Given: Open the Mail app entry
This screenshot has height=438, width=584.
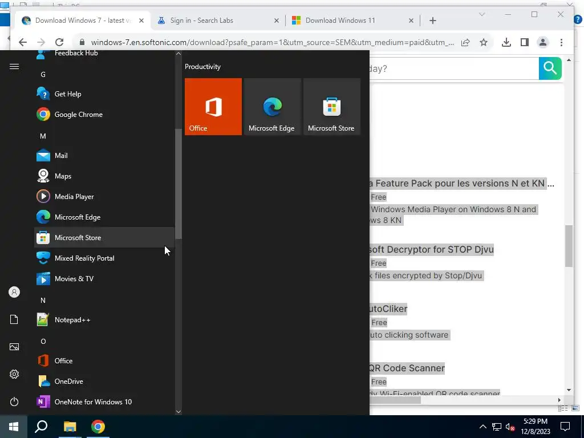Looking at the screenshot, I should 104,155.
